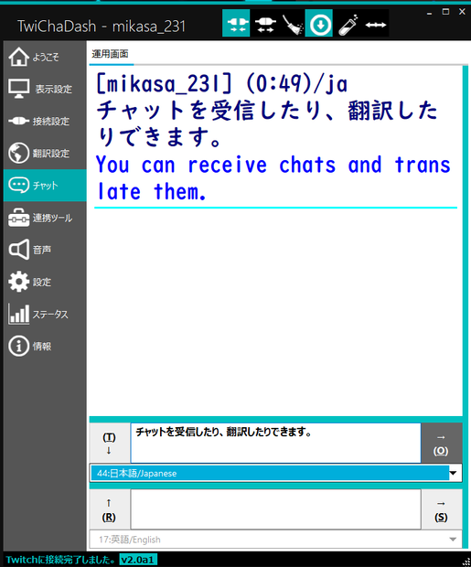Click the connect plug icon in toolbar
This screenshot has height=567, width=471.
(236, 24)
